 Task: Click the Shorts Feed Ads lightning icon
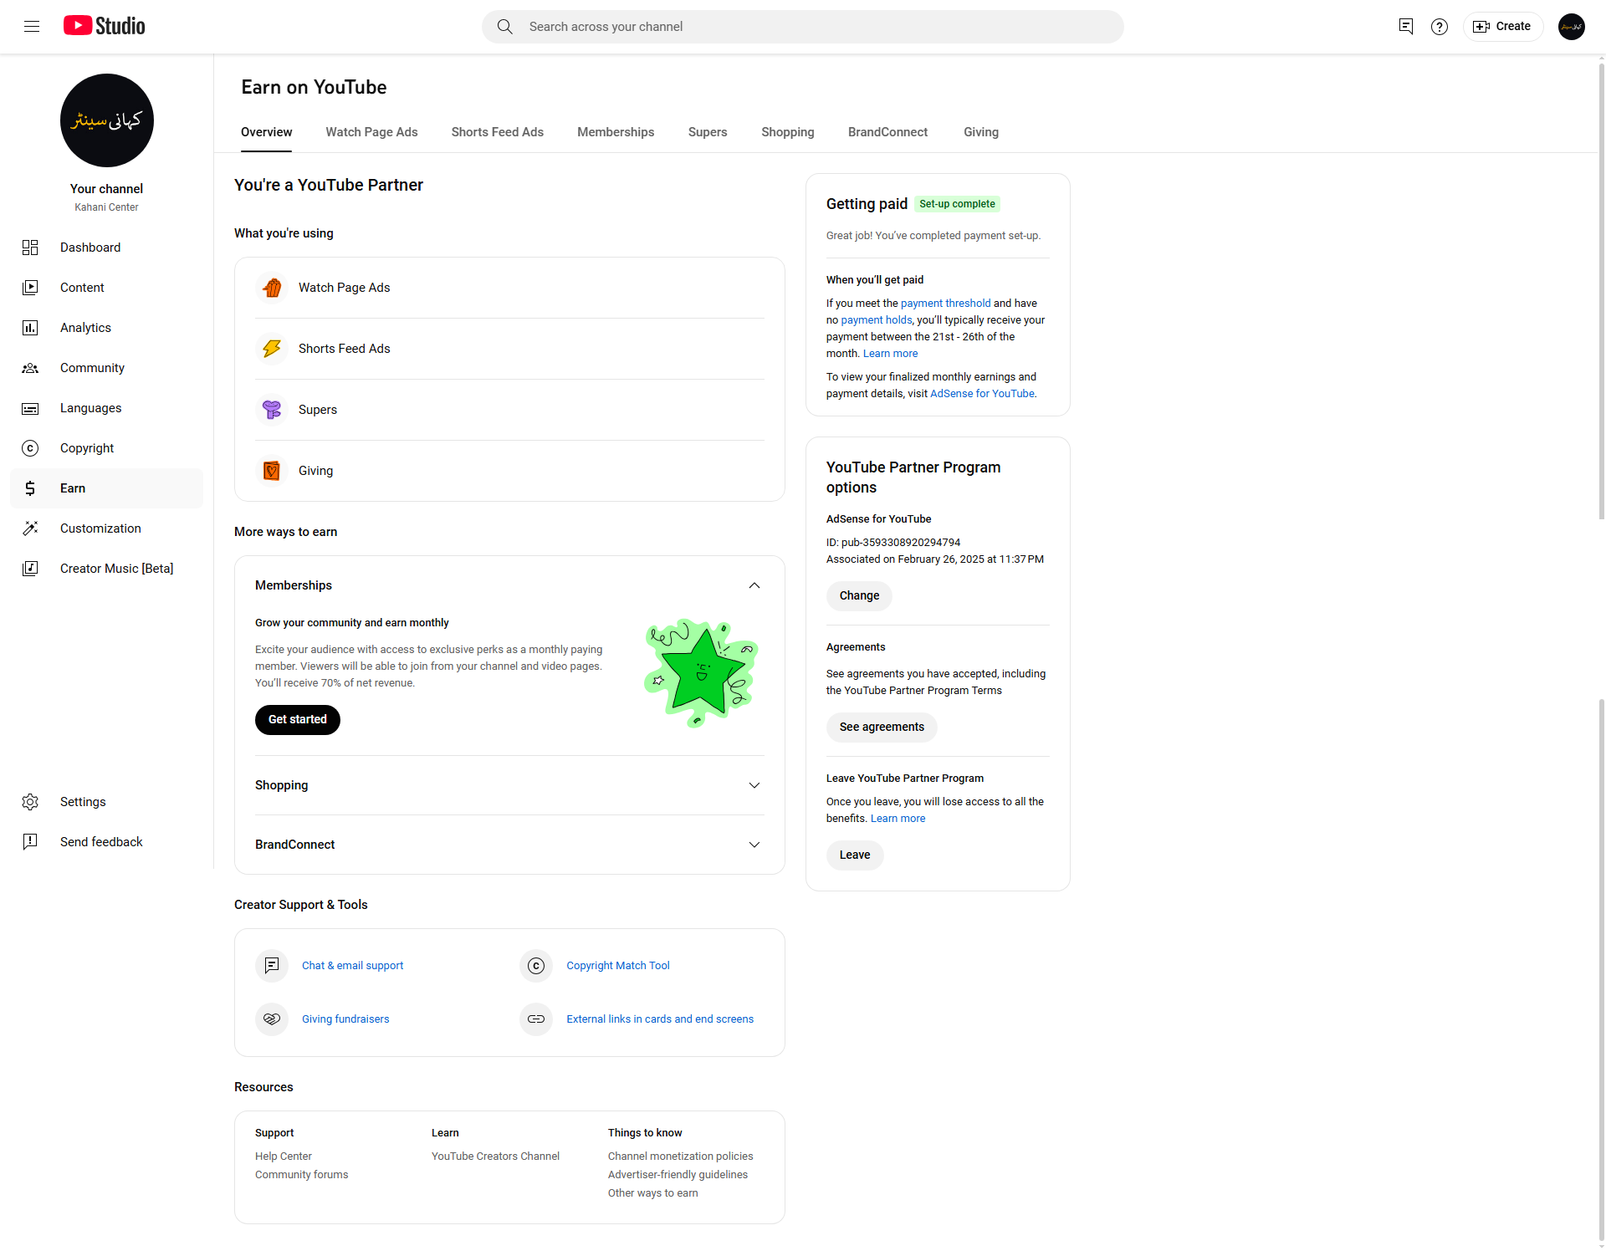click(272, 349)
